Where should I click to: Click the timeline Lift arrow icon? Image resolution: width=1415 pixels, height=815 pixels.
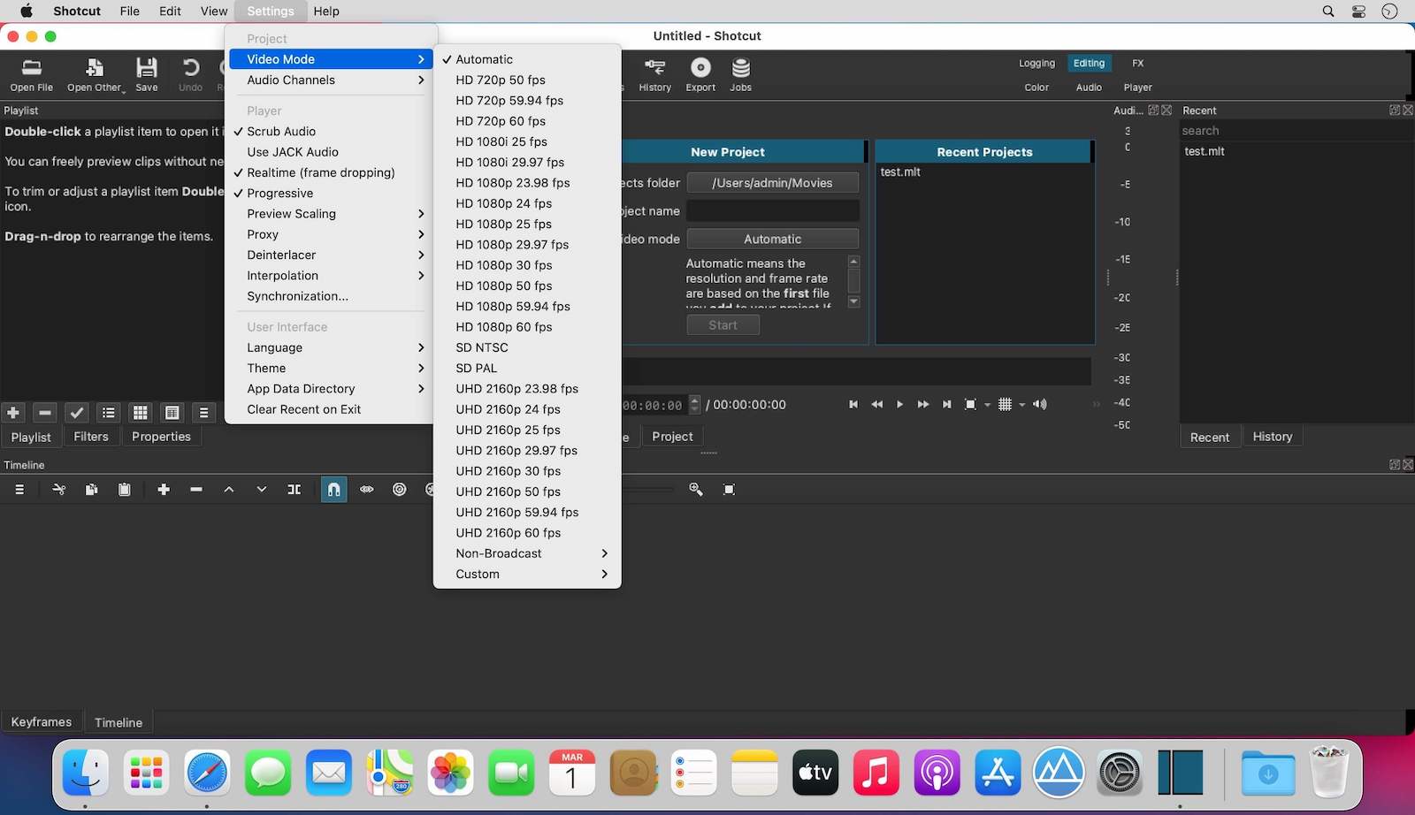(229, 490)
